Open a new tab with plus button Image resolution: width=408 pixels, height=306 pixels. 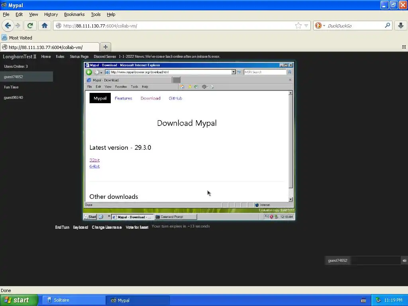[x=105, y=47]
